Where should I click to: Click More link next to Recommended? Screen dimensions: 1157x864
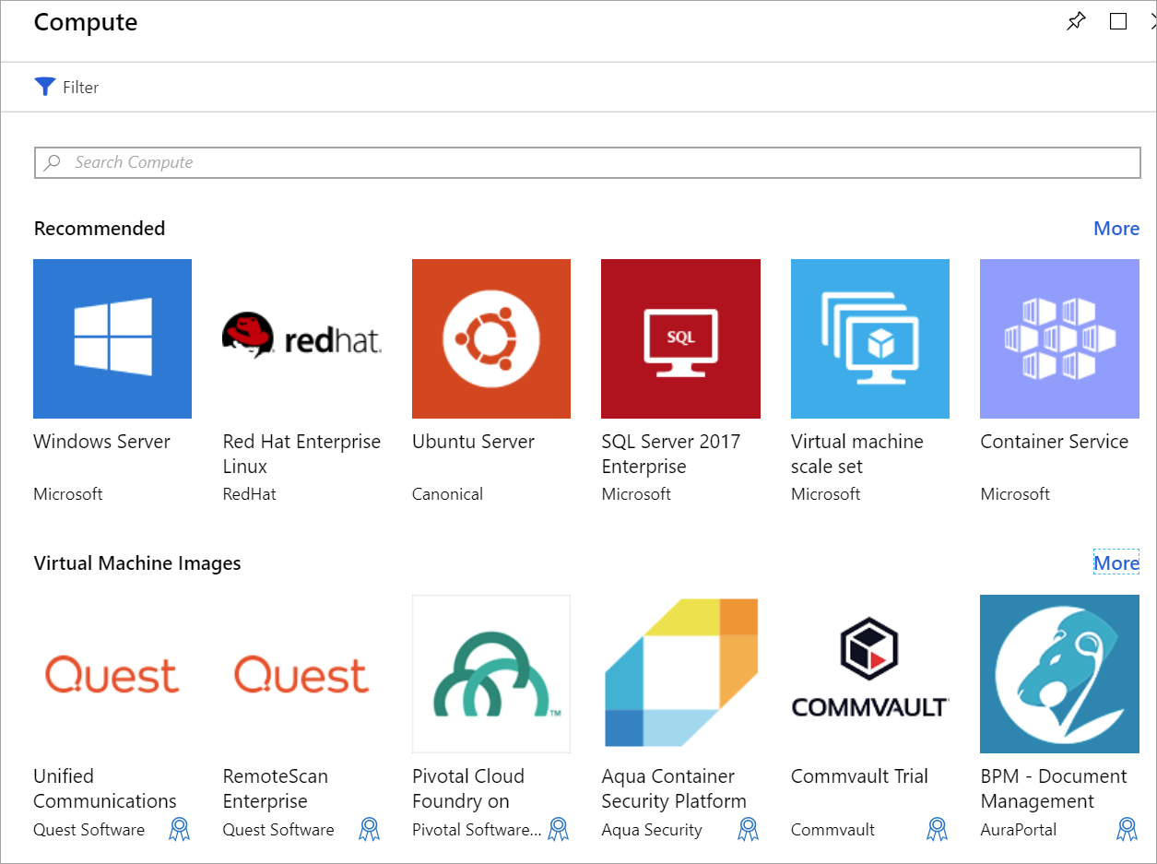coord(1116,229)
